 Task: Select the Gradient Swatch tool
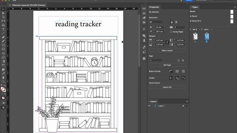3,61
